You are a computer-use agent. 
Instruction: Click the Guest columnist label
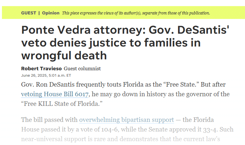(x=82, y=68)
